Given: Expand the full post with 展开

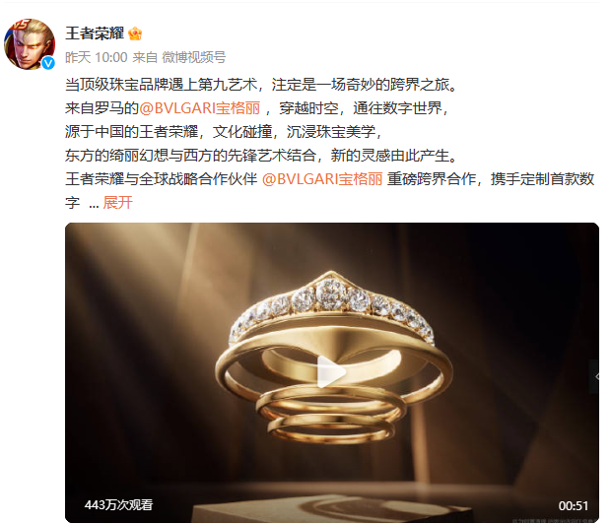Looking at the screenshot, I should tap(117, 203).
